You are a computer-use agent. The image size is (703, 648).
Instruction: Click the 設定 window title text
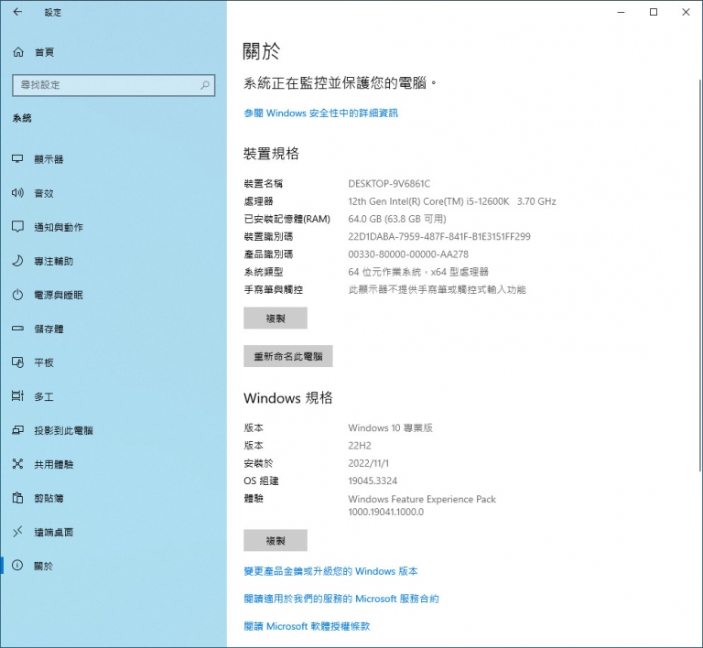(52, 13)
